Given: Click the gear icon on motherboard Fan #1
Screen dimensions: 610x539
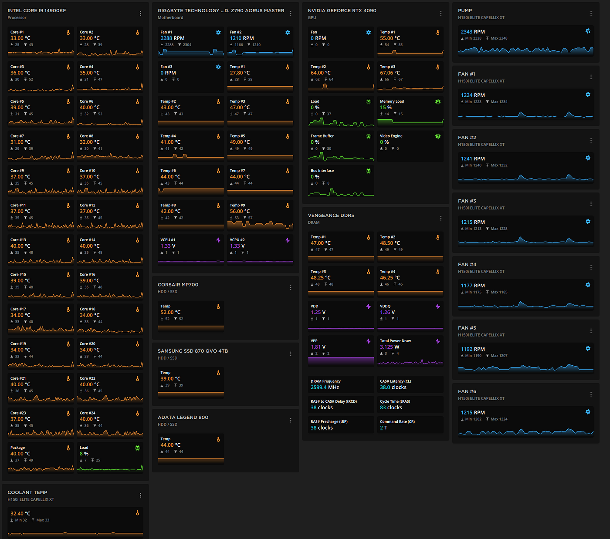Looking at the screenshot, I should tap(218, 32).
